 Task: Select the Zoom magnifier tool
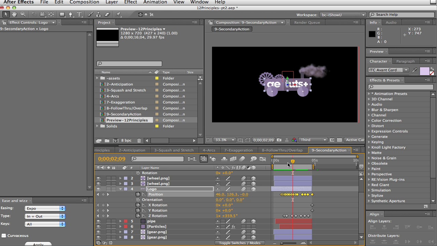tap(23, 14)
